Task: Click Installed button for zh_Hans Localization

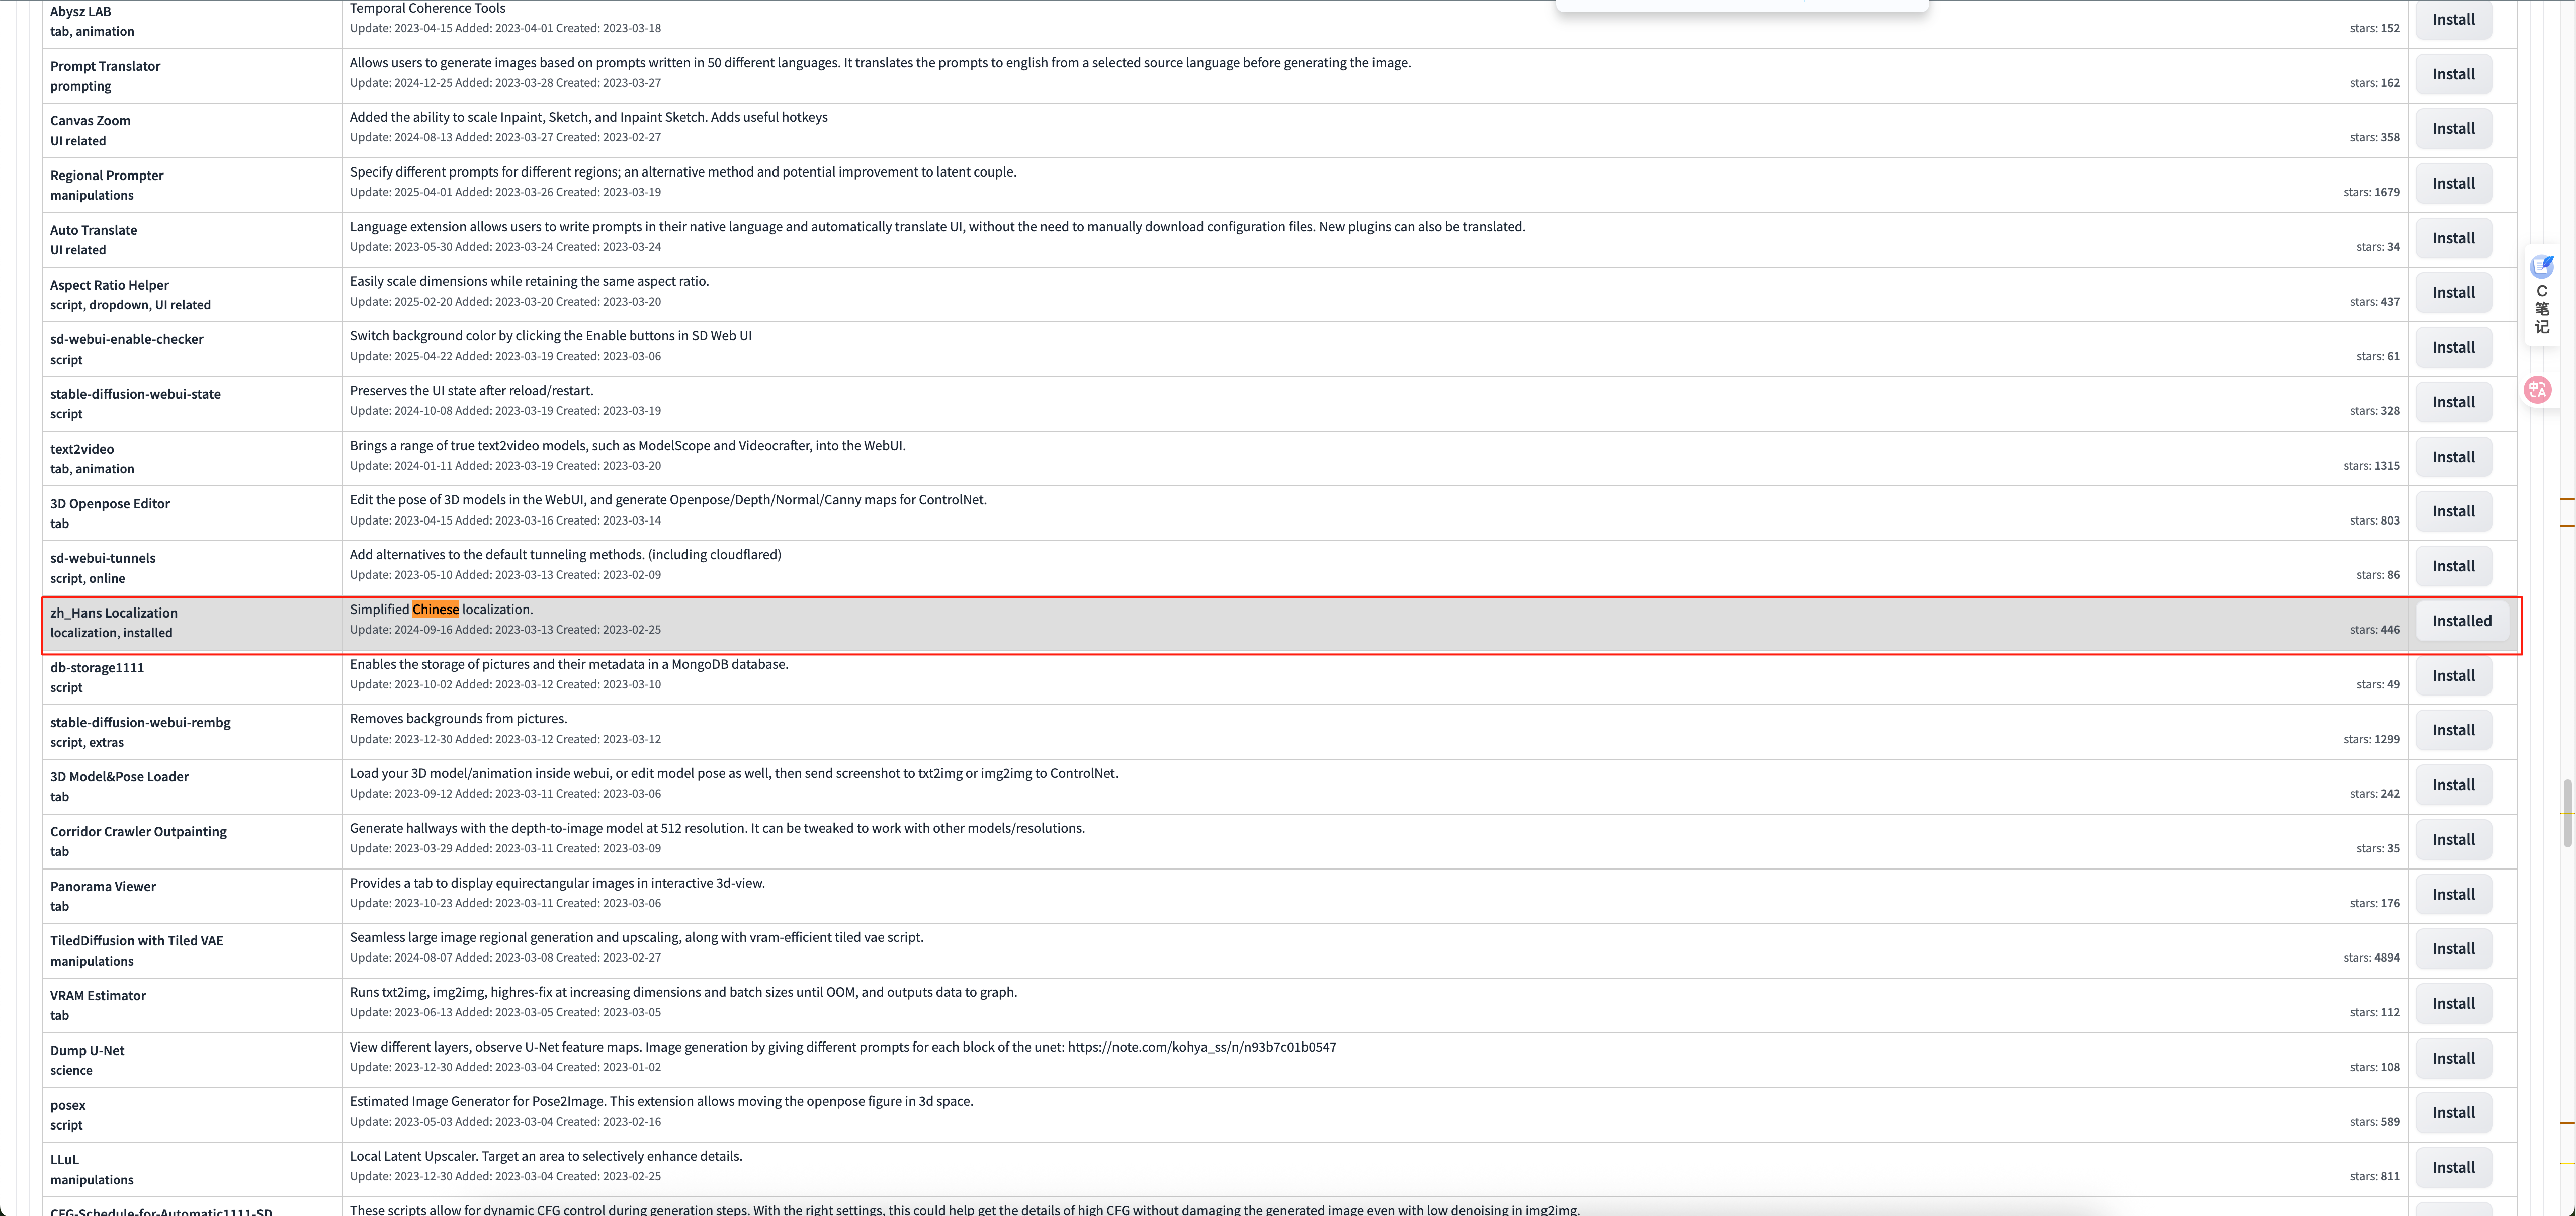Action: click(2461, 621)
